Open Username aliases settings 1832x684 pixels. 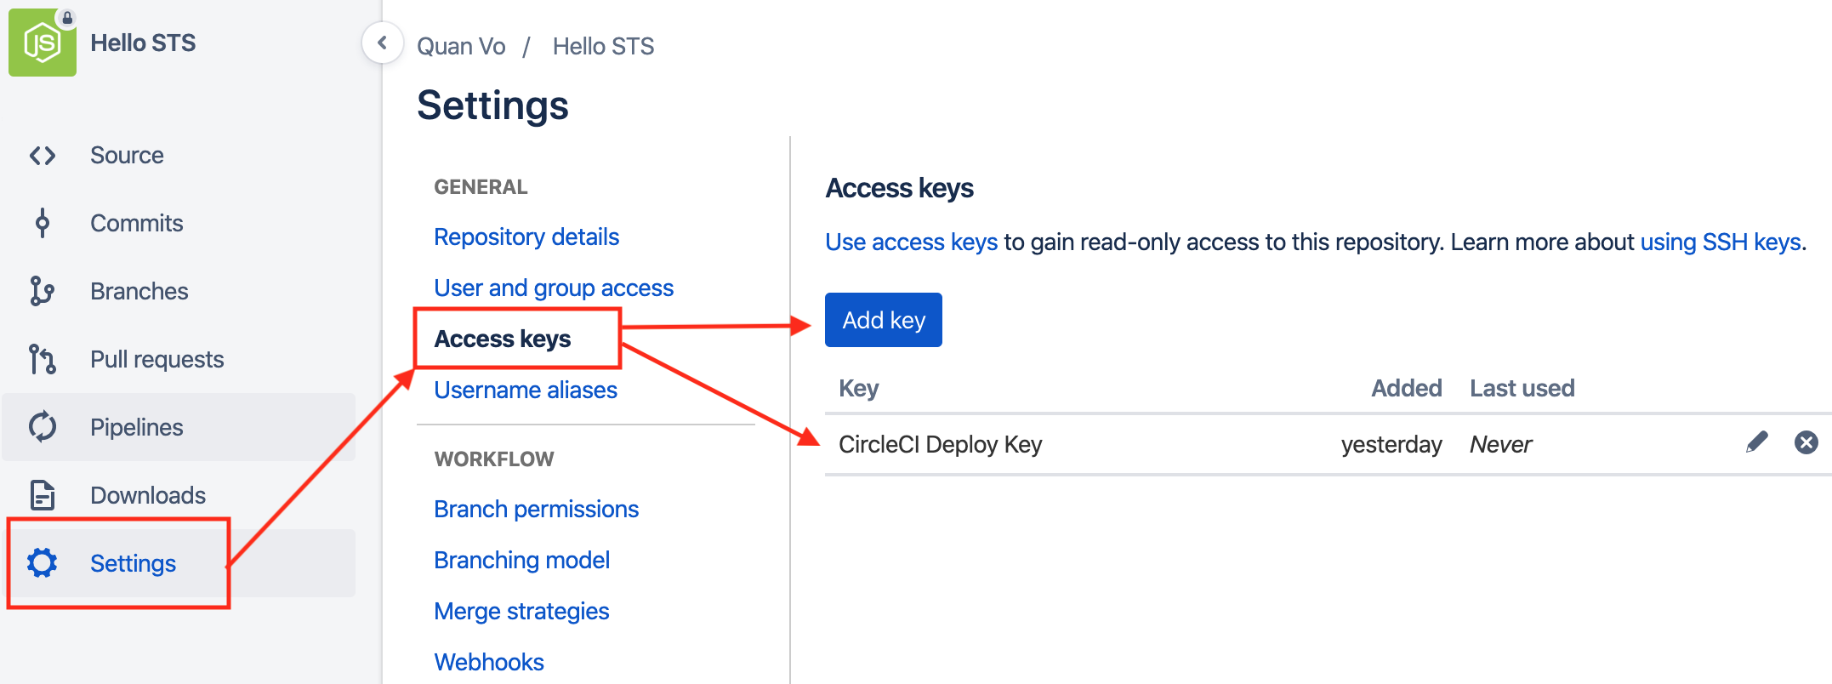coord(525,390)
